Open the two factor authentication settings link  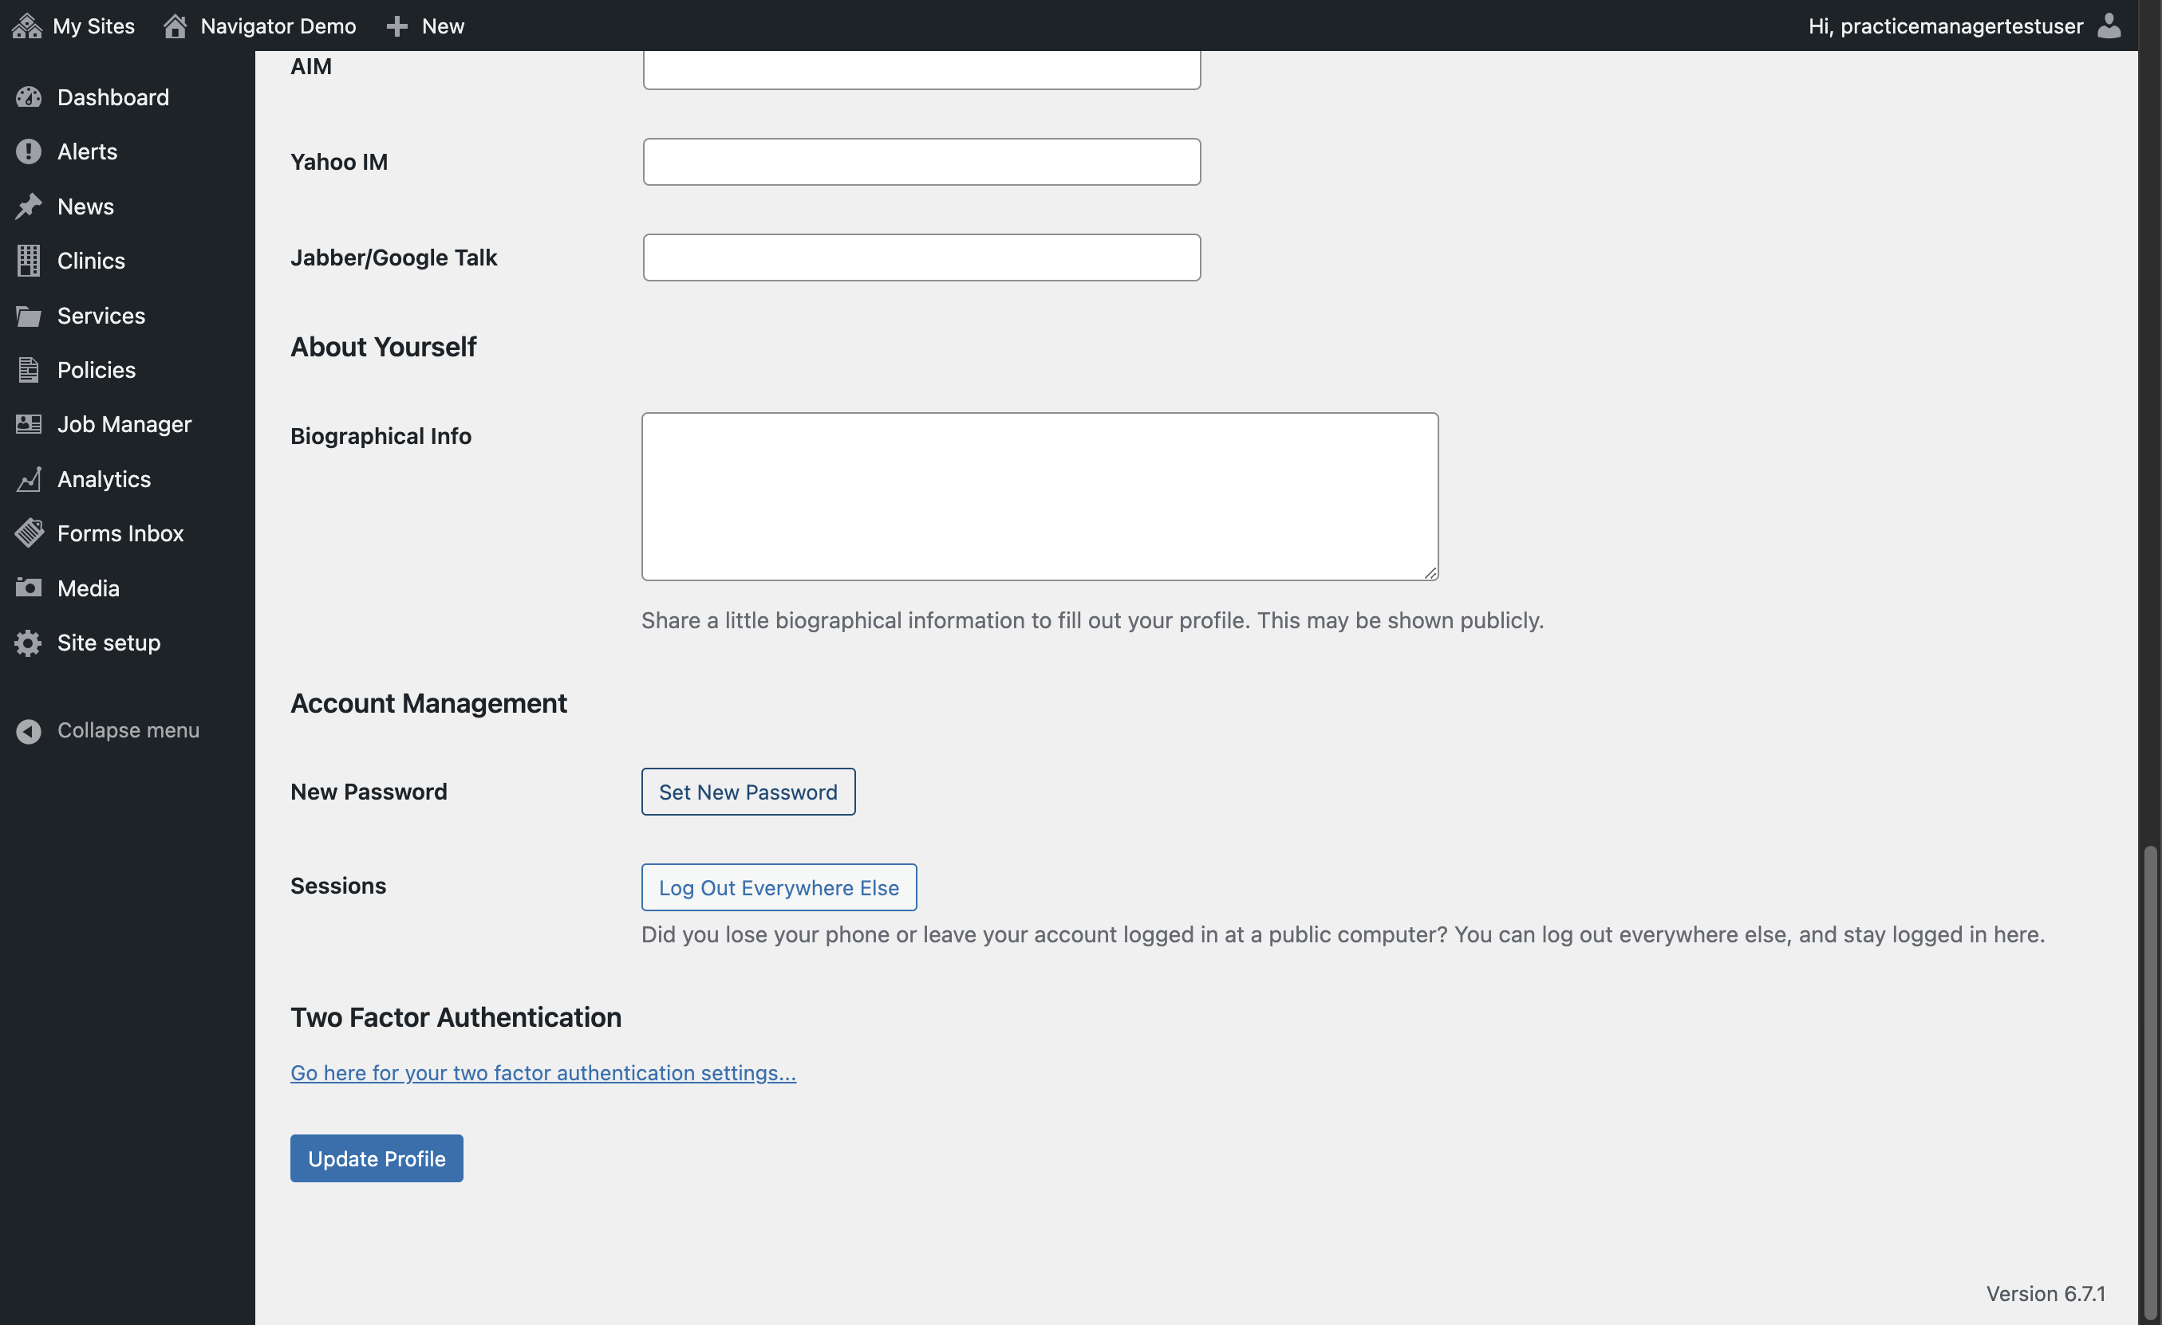(543, 1072)
